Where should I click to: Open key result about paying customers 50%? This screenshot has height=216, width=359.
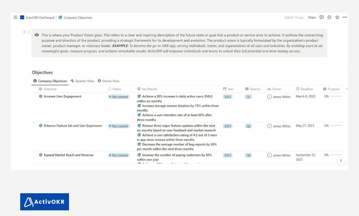coord(174,157)
